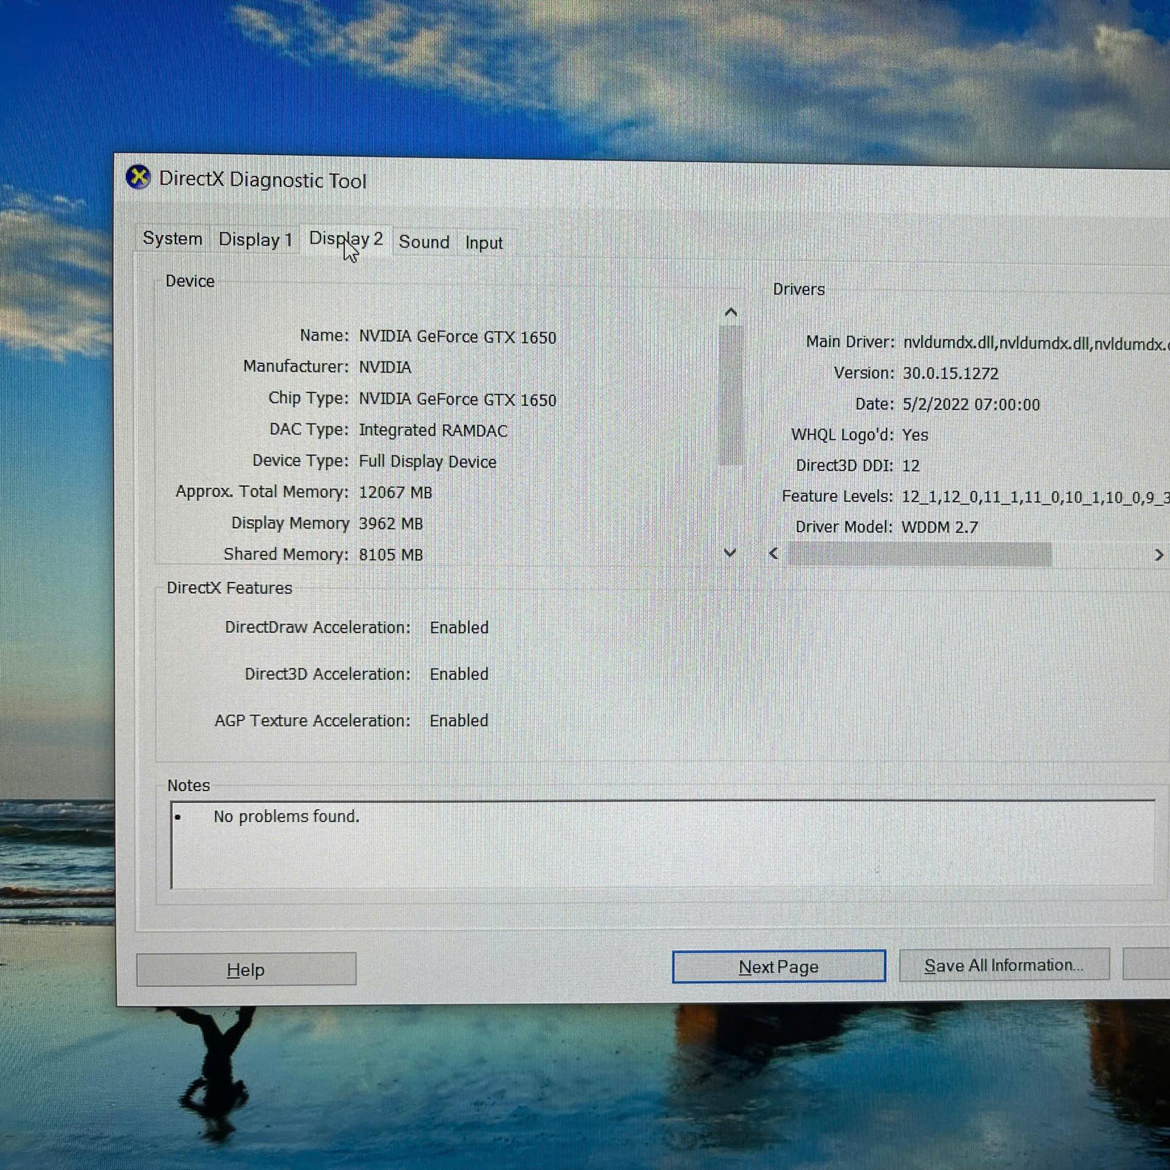The image size is (1170, 1170).
Task: Click the Device list scroll-down arrow
Action: pos(729,553)
